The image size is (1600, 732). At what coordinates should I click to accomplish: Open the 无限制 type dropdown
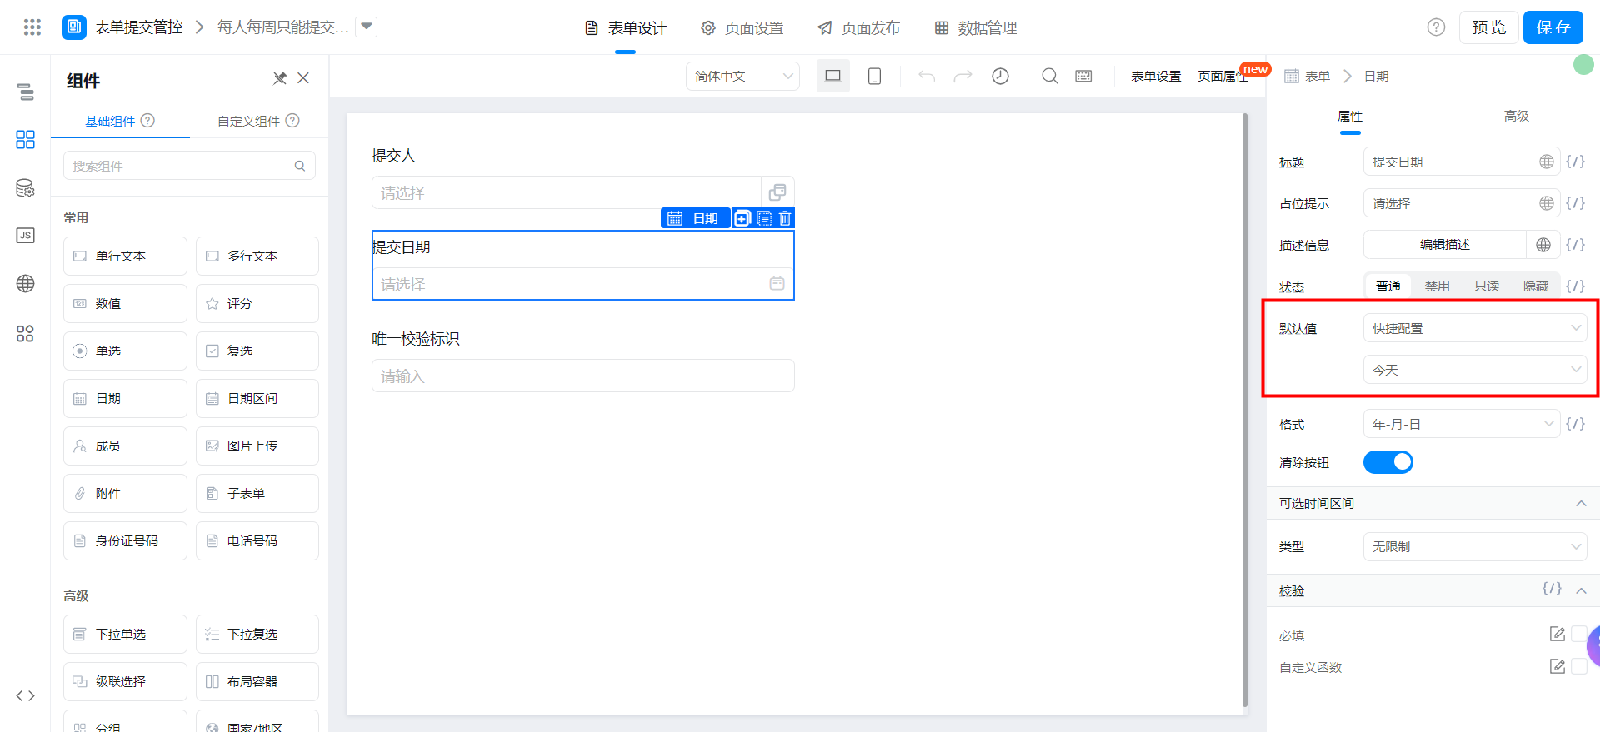coord(1474,546)
